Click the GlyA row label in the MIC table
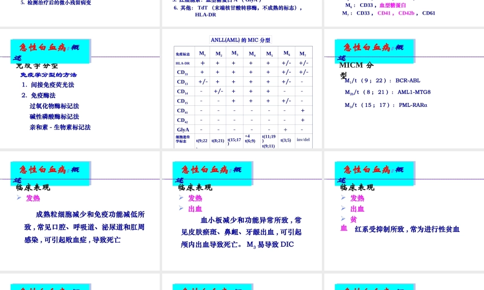The image size is (484, 290). pos(183,130)
